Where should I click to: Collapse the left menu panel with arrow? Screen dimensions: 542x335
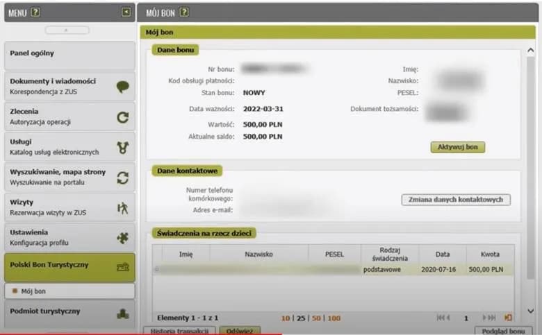[126, 12]
